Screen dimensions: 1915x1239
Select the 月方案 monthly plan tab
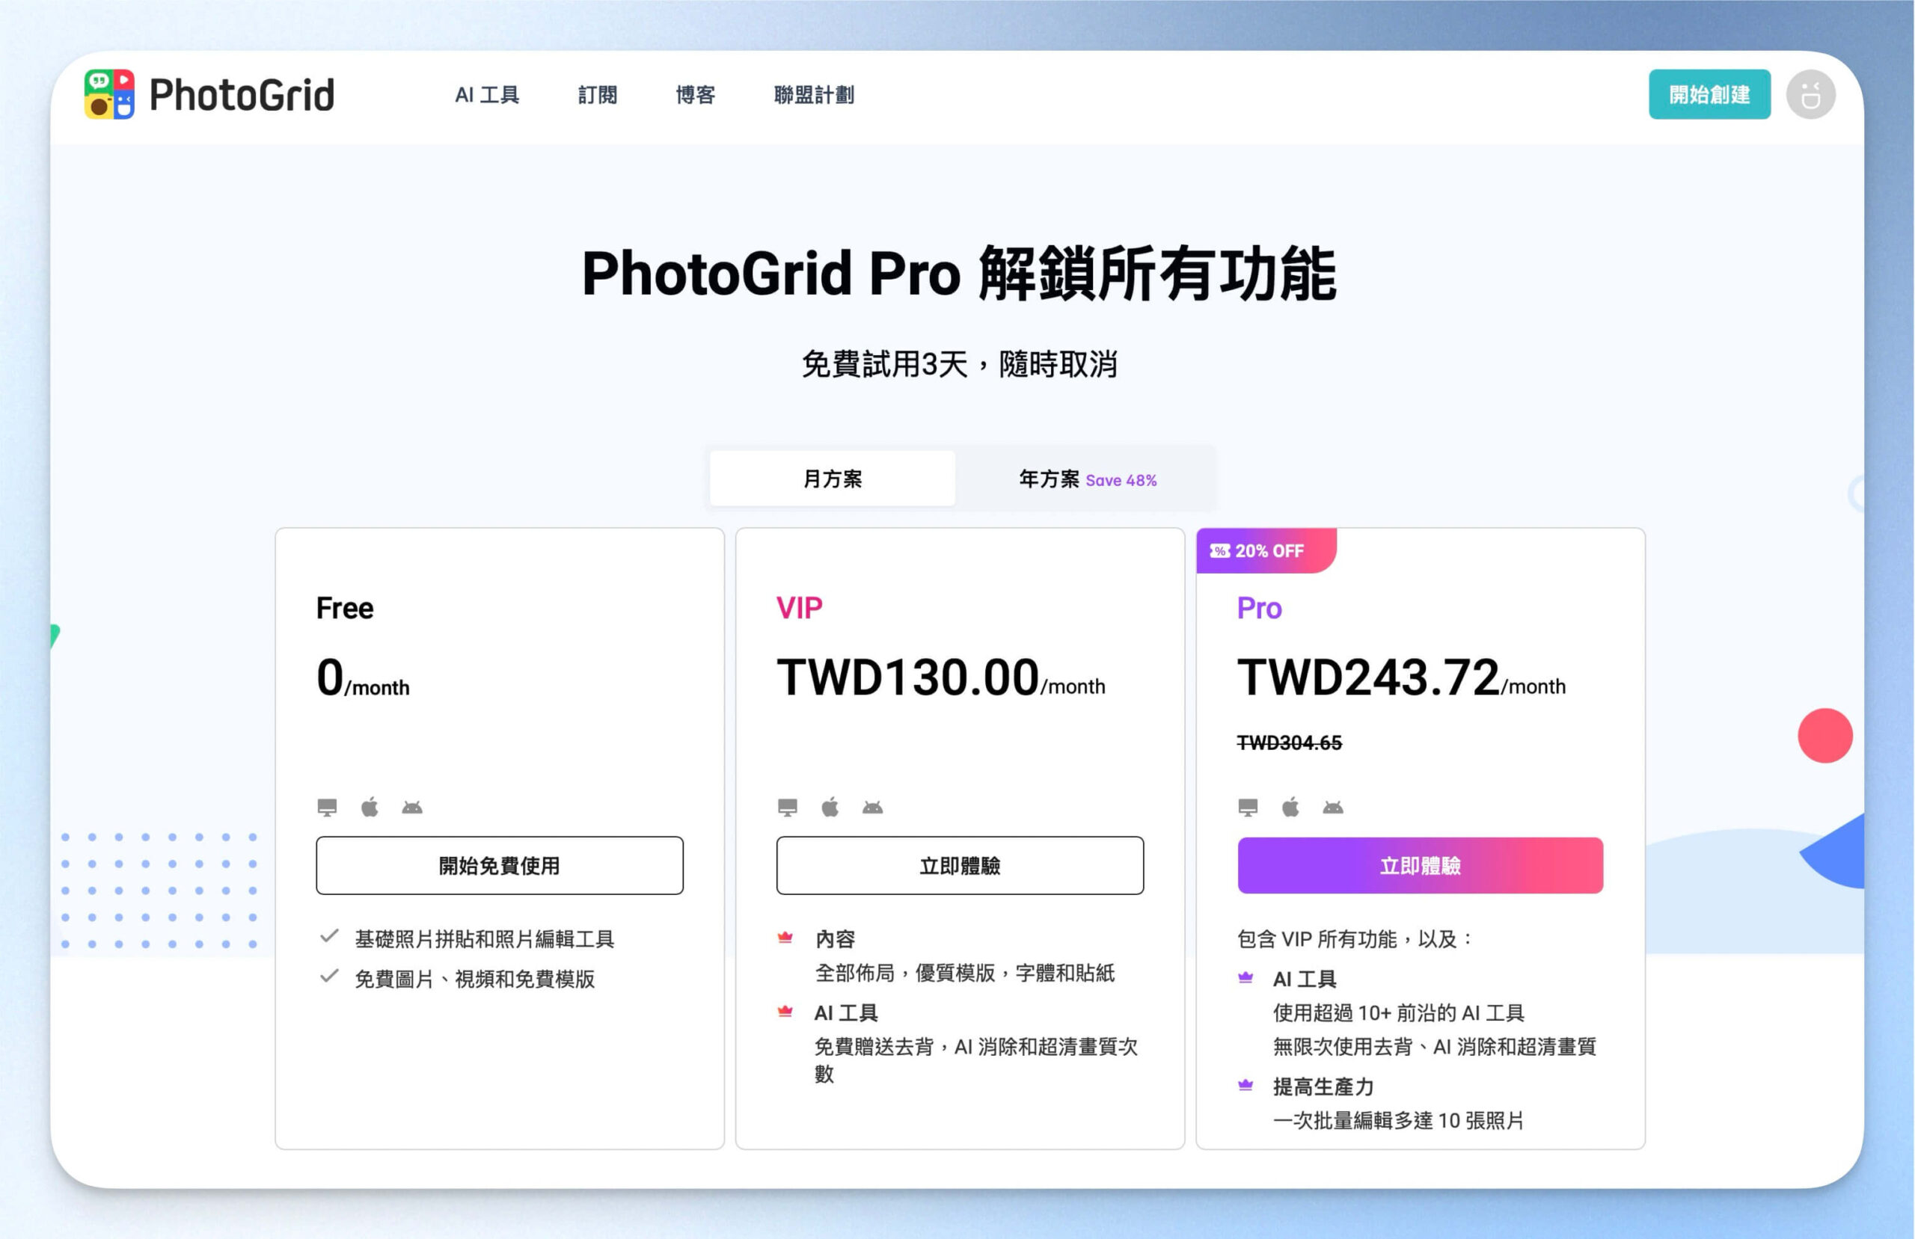833,479
